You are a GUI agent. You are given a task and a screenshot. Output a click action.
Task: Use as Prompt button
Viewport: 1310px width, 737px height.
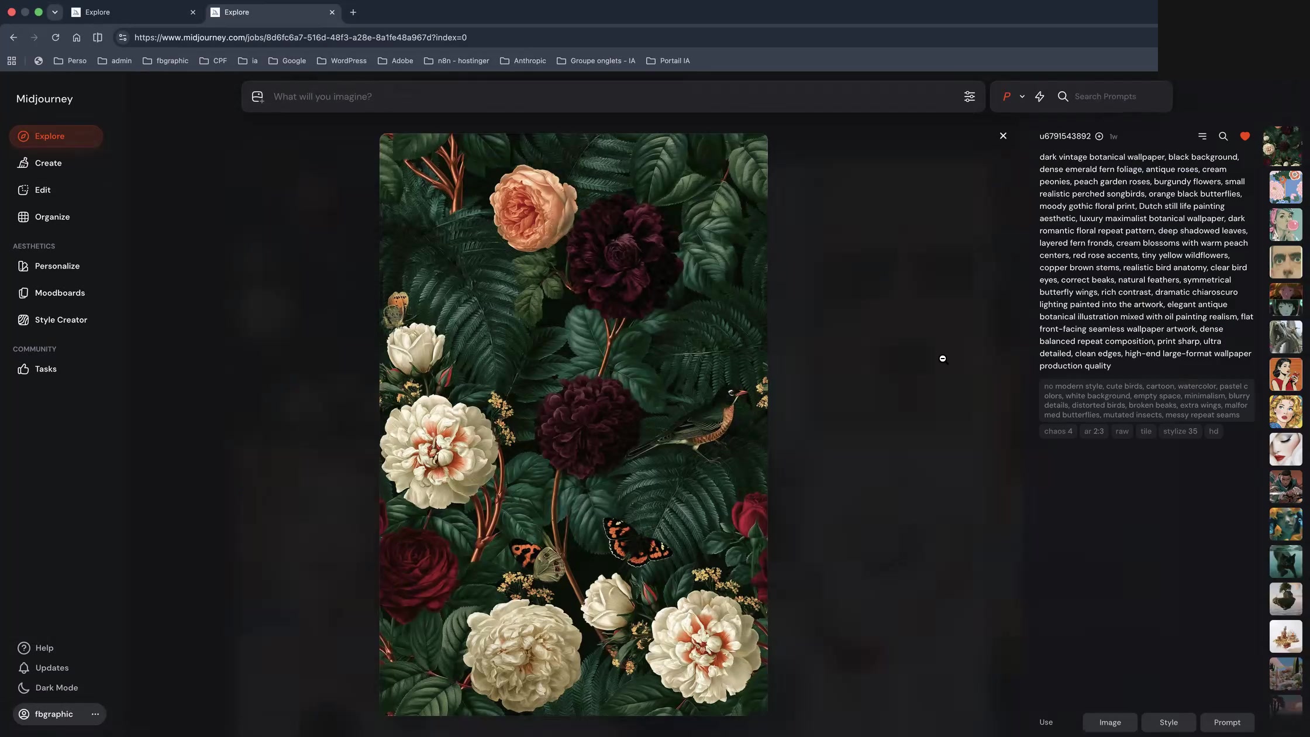[x=1227, y=722]
